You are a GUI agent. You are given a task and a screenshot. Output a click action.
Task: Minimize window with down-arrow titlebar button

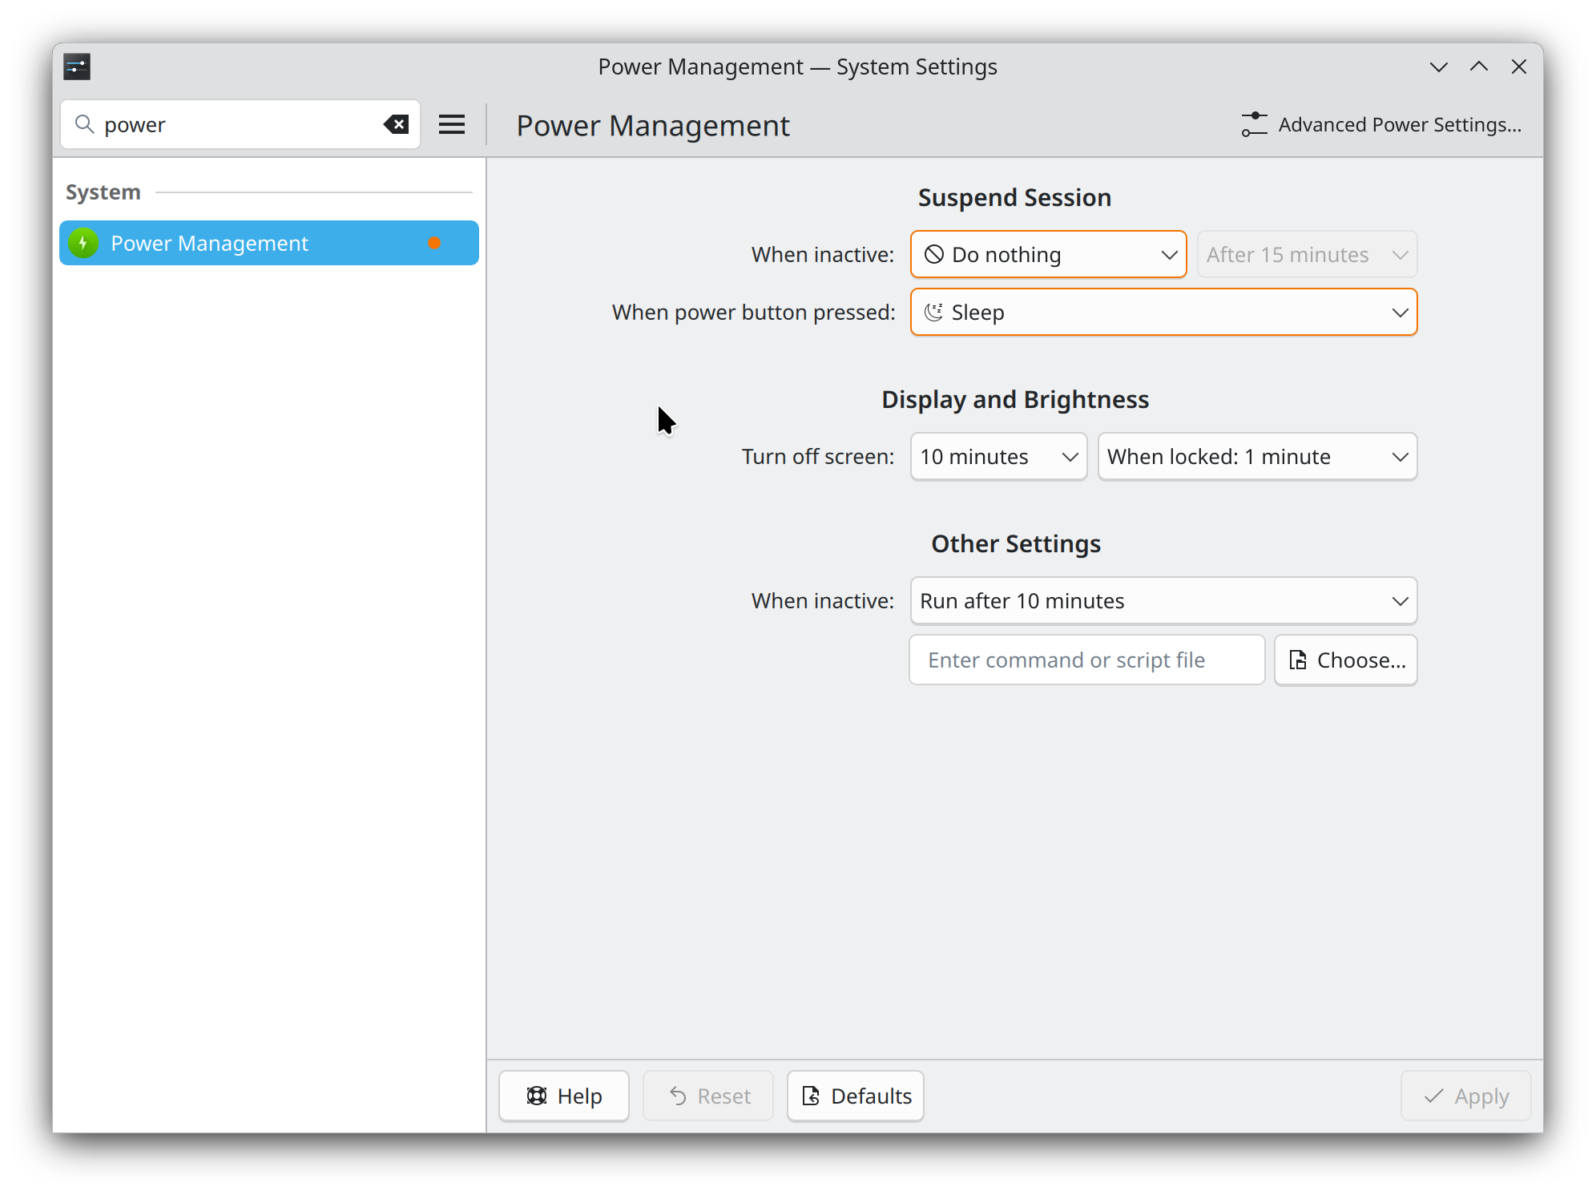1439,67
